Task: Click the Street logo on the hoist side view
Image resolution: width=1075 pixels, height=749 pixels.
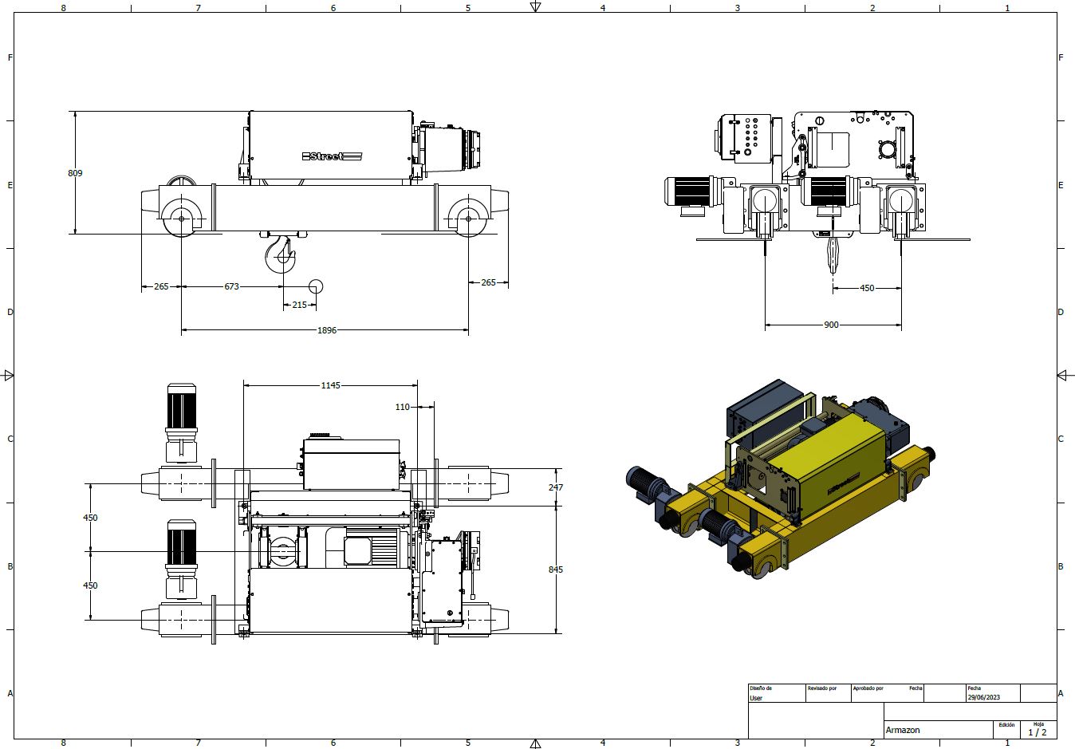Action: click(332, 156)
